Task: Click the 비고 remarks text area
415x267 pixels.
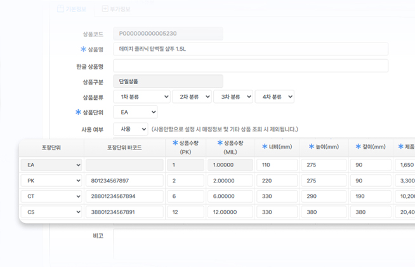Action: pyautogui.click(x=264, y=244)
